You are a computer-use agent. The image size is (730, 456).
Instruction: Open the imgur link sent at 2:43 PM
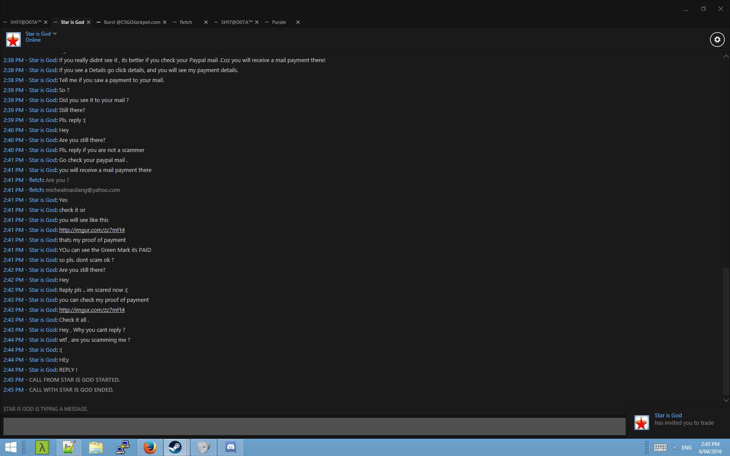[x=92, y=310]
